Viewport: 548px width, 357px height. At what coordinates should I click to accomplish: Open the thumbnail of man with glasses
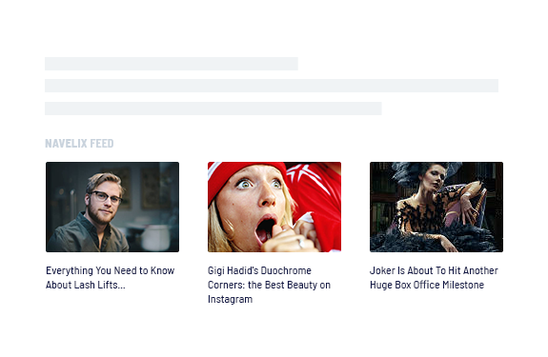pos(112,207)
